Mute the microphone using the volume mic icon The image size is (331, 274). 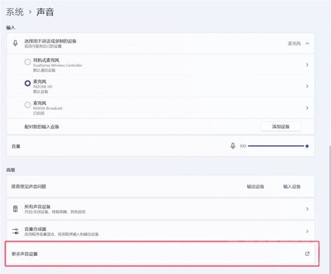pyautogui.click(x=233, y=146)
